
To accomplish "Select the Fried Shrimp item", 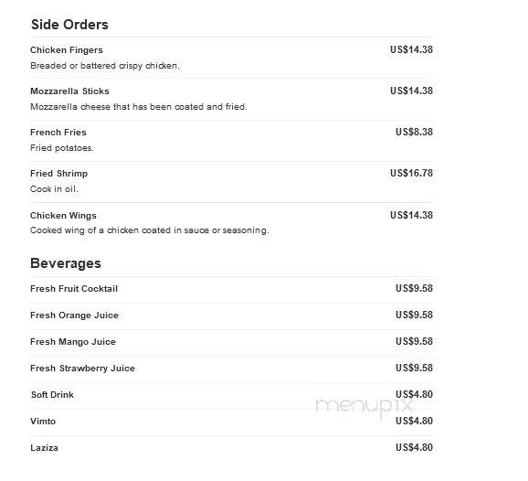I will point(231,182).
